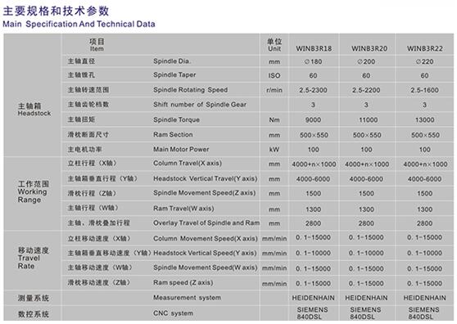Click the 9000 torque value

(x=313, y=120)
